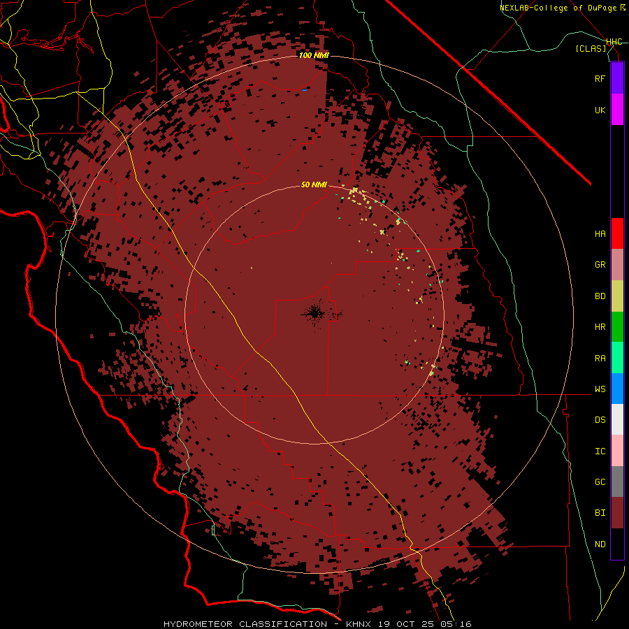Screen dimensions: 629x629
Task: Click the DS white legend swatch
Action: [x=617, y=419]
